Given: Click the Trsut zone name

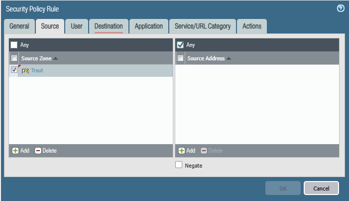Looking at the screenshot, I should (x=37, y=70).
